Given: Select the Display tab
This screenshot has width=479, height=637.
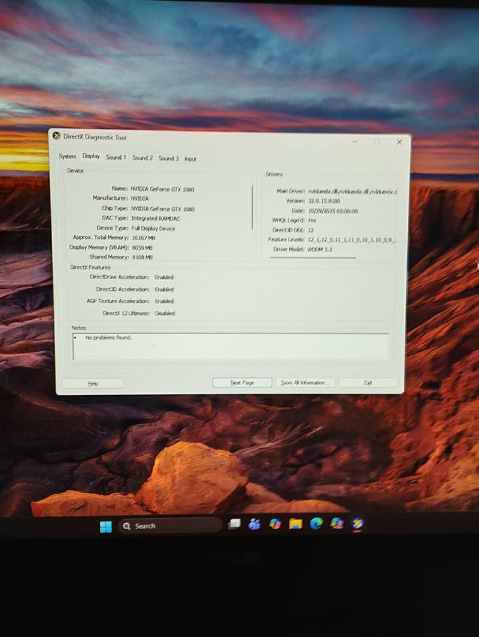Looking at the screenshot, I should click(91, 156).
